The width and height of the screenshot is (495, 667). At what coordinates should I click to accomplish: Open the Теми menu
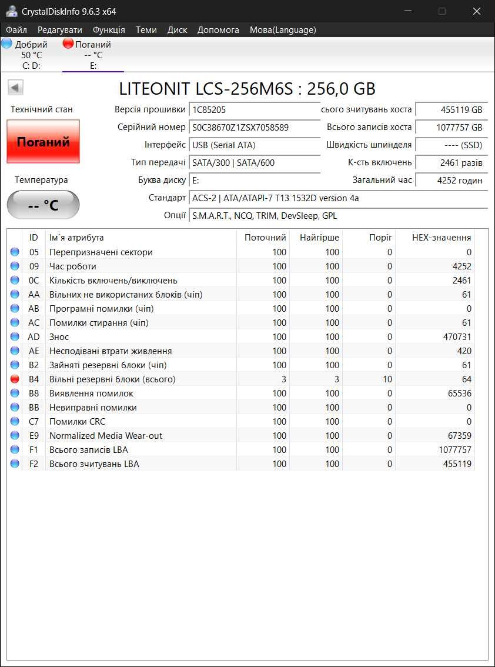pyautogui.click(x=146, y=30)
